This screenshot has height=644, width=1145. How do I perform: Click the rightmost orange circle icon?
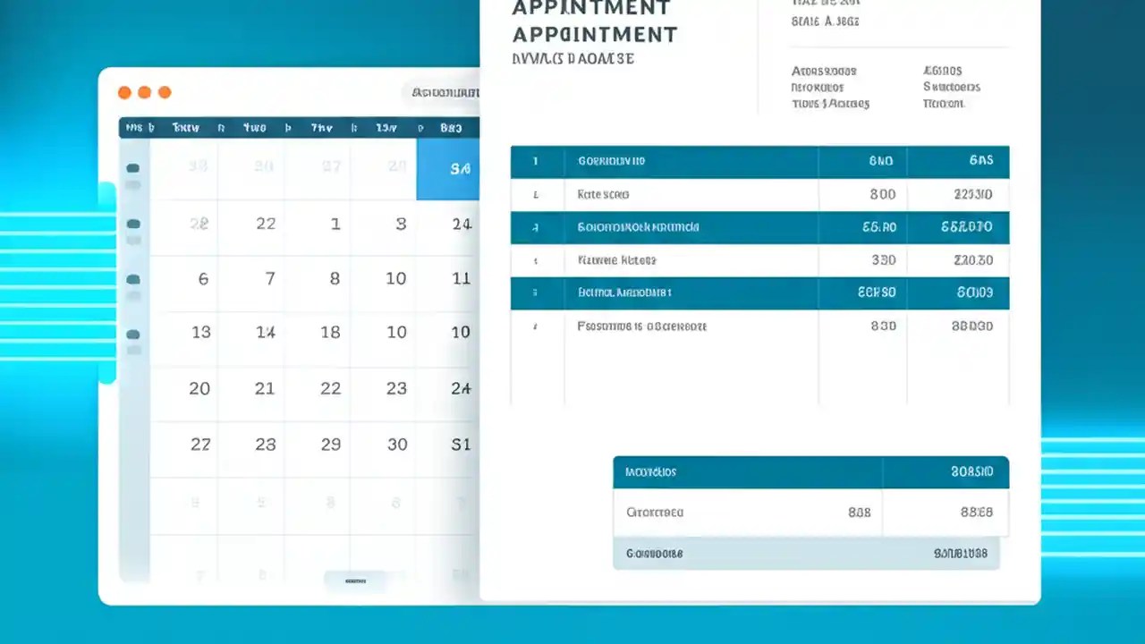pos(165,92)
